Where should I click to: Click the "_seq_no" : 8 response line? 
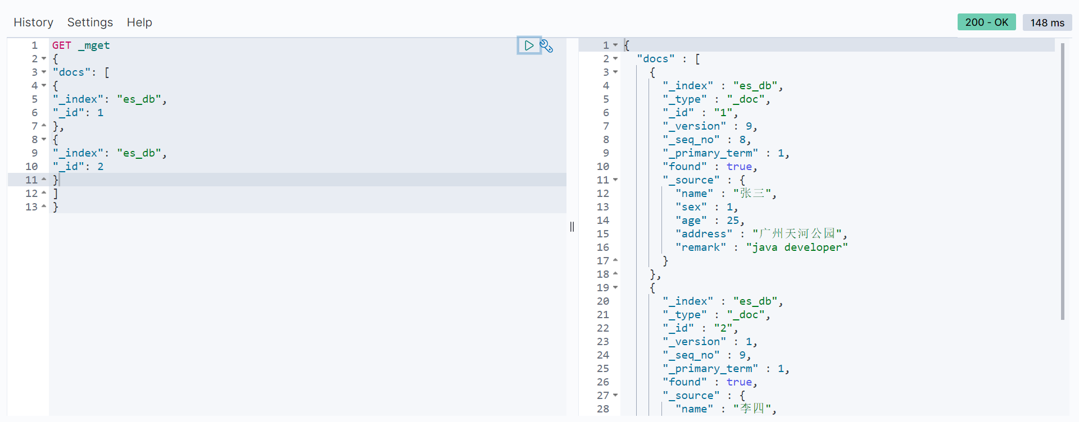tap(706, 140)
